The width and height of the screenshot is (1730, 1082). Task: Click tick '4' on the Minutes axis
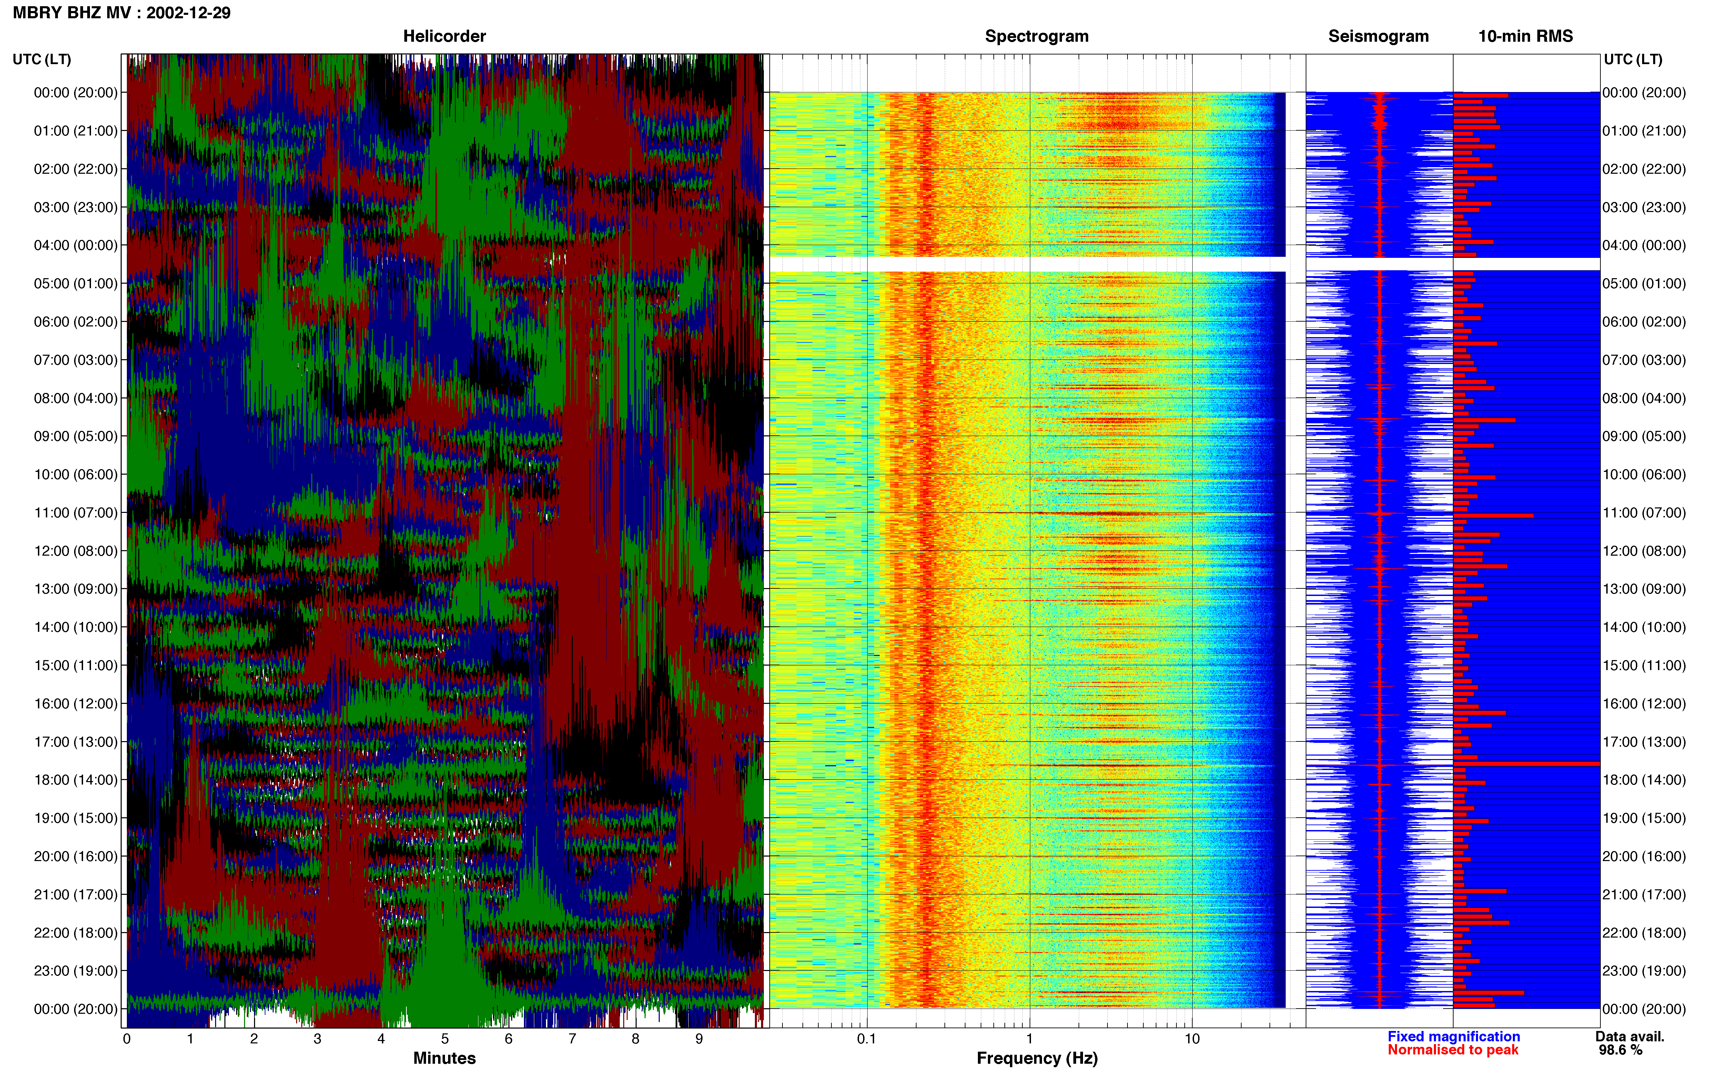[x=381, y=1039]
